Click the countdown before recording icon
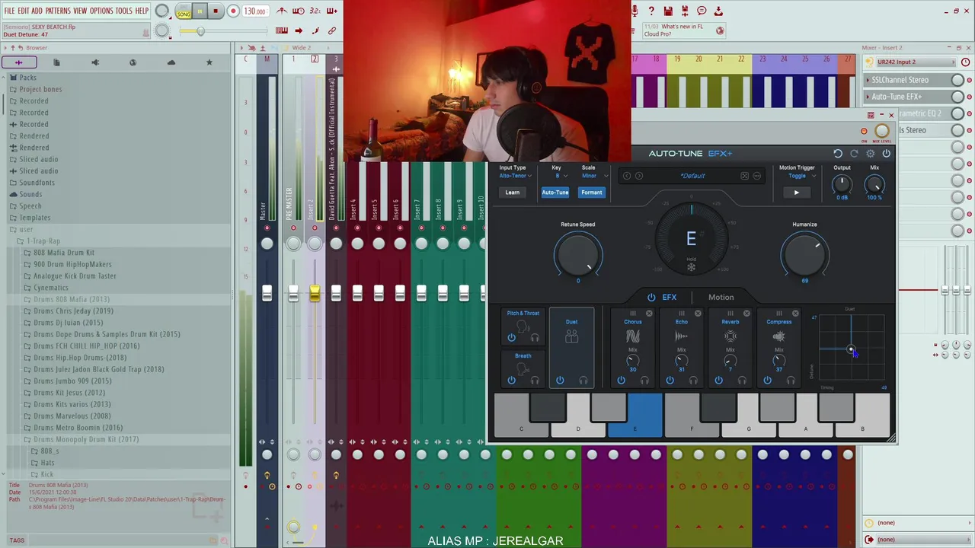975x548 pixels. pyautogui.click(x=316, y=11)
